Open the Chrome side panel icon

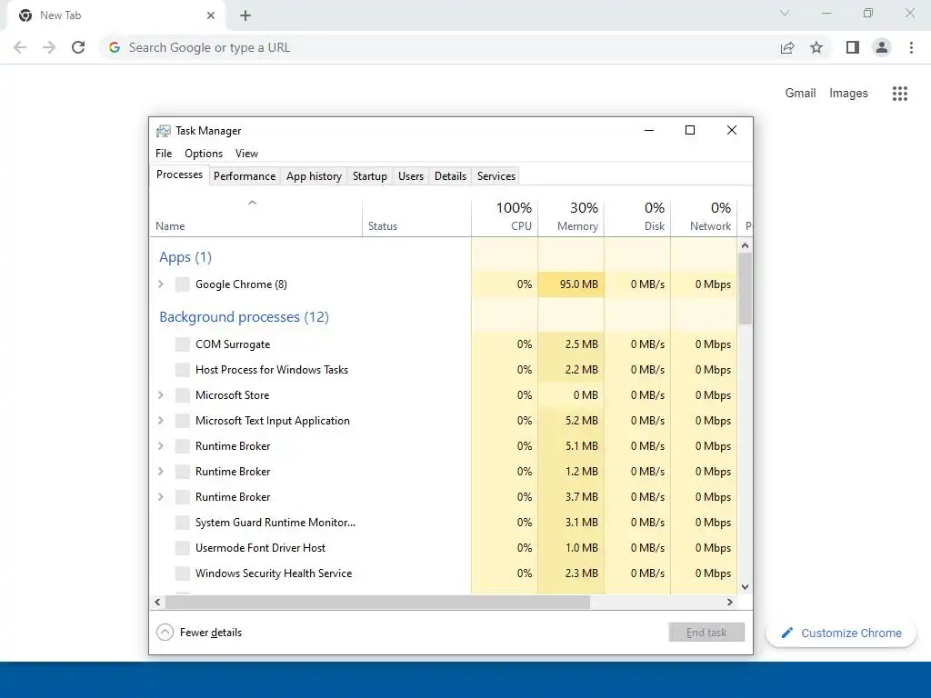[x=852, y=47]
